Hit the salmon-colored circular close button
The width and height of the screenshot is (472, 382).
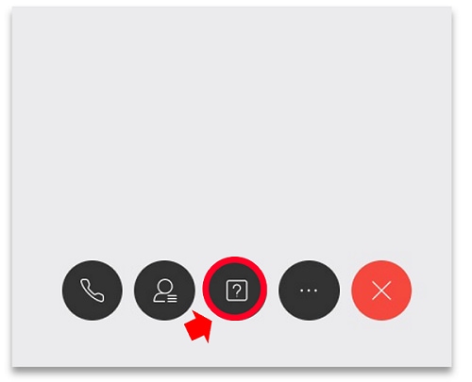[381, 290]
